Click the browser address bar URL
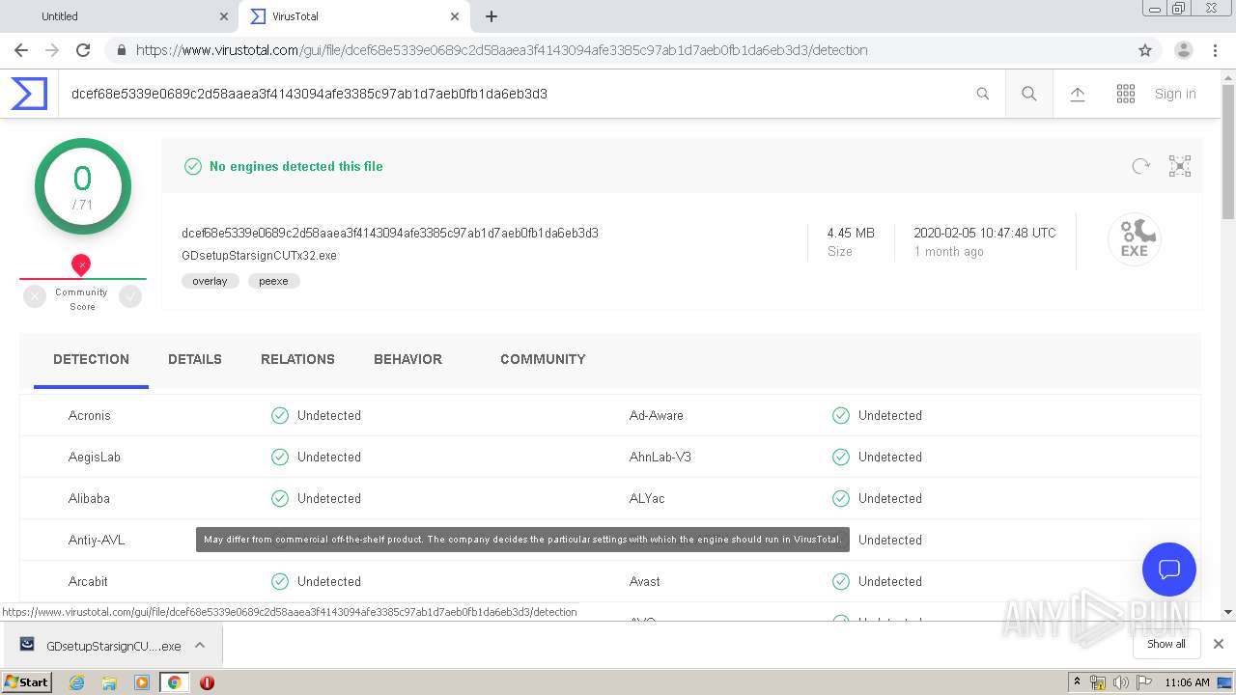 (x=502, y=50)
